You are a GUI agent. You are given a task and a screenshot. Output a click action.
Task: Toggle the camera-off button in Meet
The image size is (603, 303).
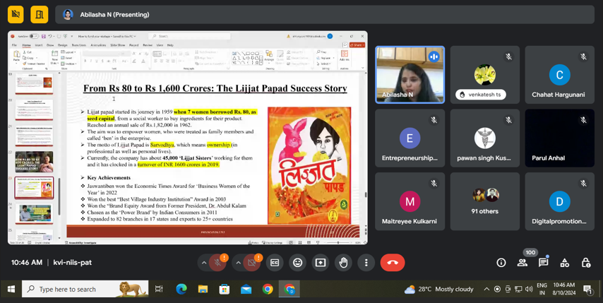tap(252, 263)
